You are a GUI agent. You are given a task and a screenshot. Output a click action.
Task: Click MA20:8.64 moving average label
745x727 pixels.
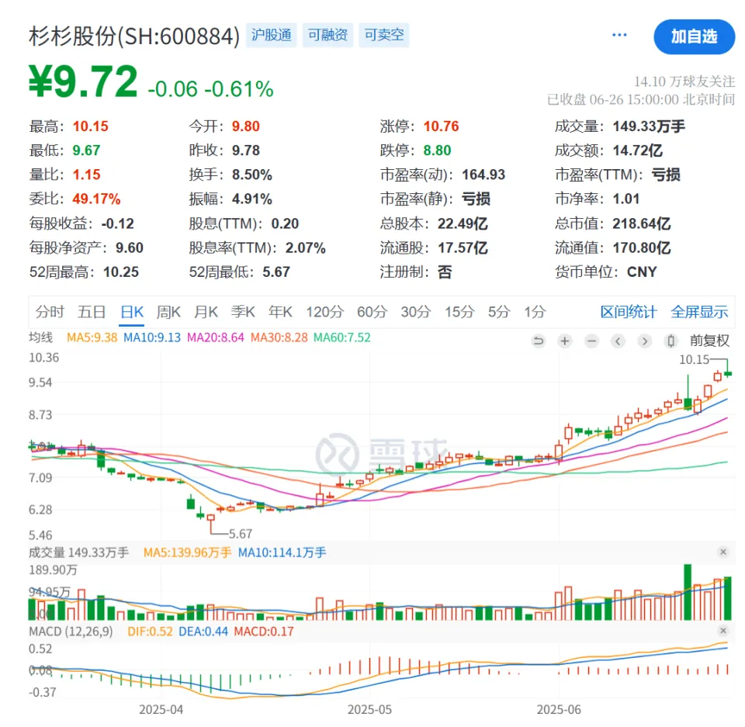[x=216, y=338]
